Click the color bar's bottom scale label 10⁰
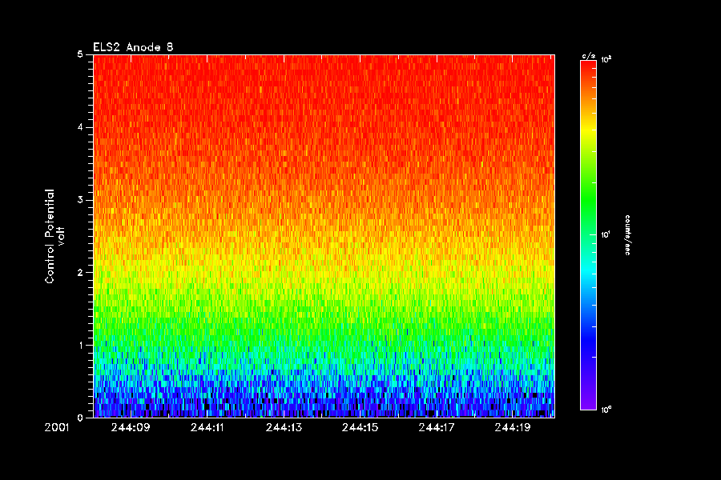721x480 pixels. pyautogui.click(x=606, y=410)
